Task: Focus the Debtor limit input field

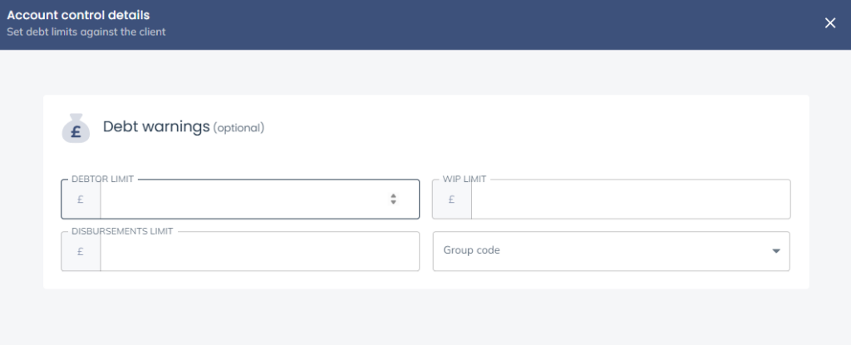Action: [241, 200]
